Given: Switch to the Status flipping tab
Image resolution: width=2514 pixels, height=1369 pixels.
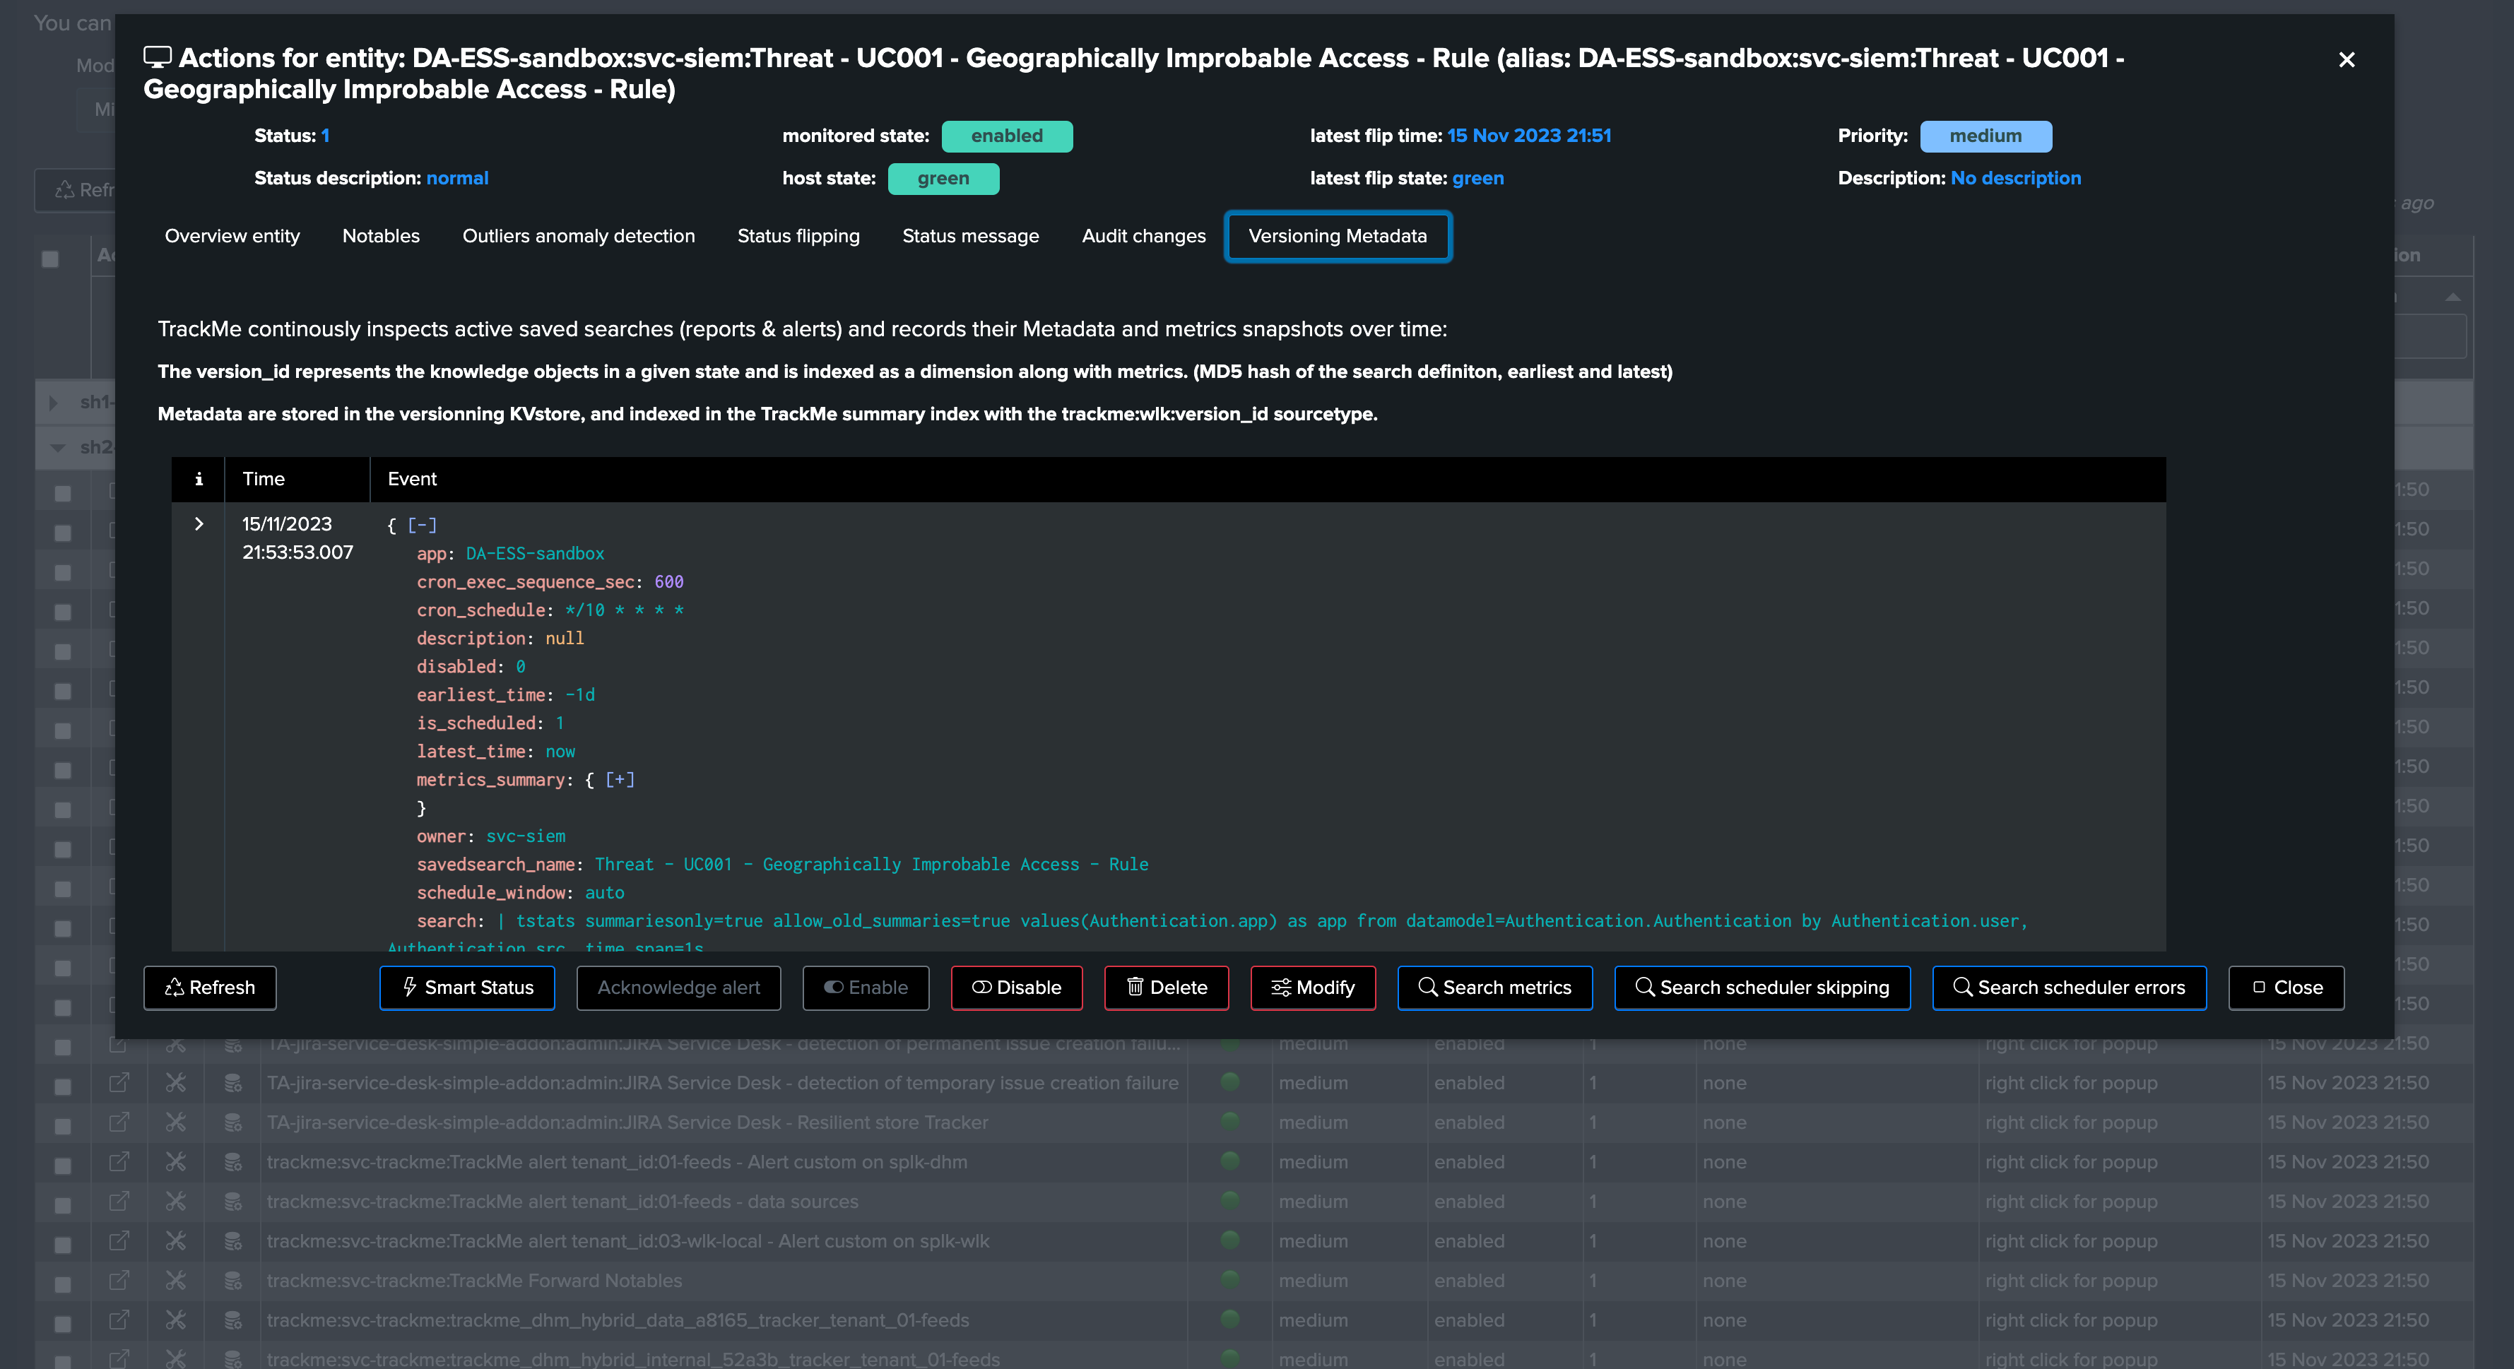Looking at the screenshot, I should pos(798,236).
